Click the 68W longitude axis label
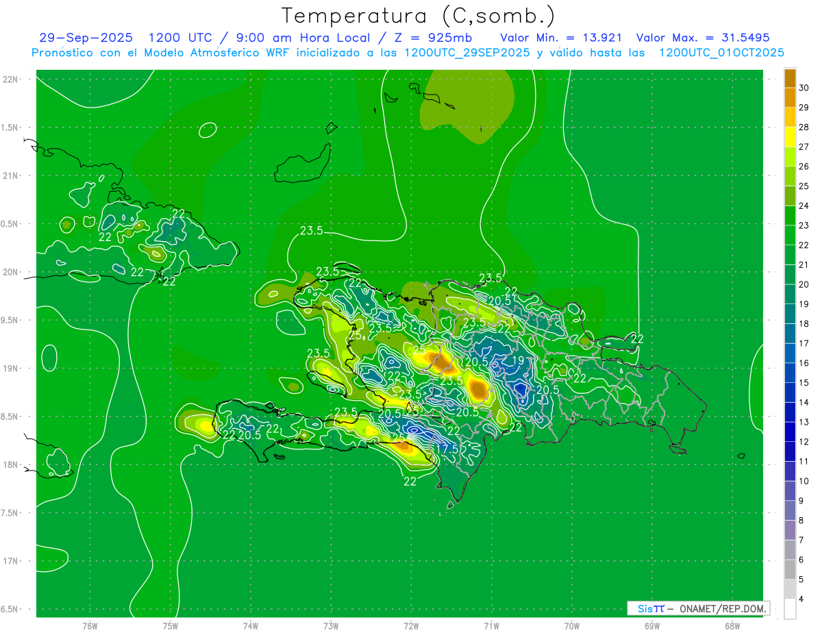Image resolution: width=822 pixels, height=635 pixels. tap(732, 626)
